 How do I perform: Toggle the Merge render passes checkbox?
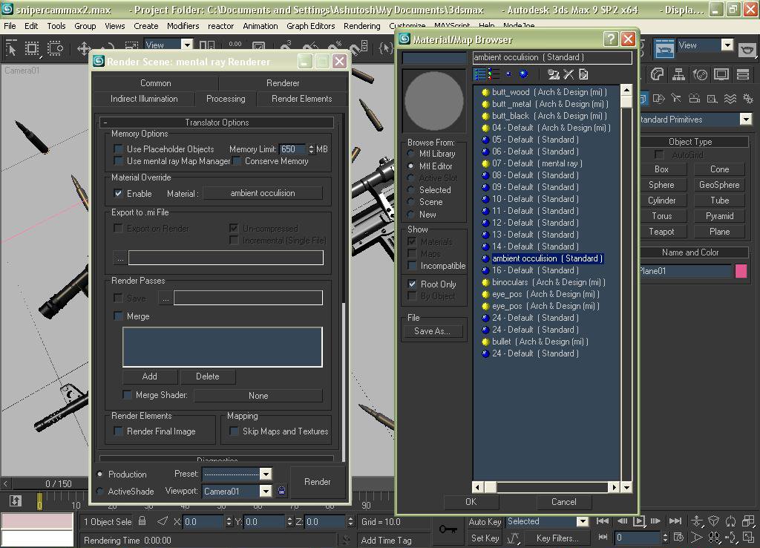point(118,316)
